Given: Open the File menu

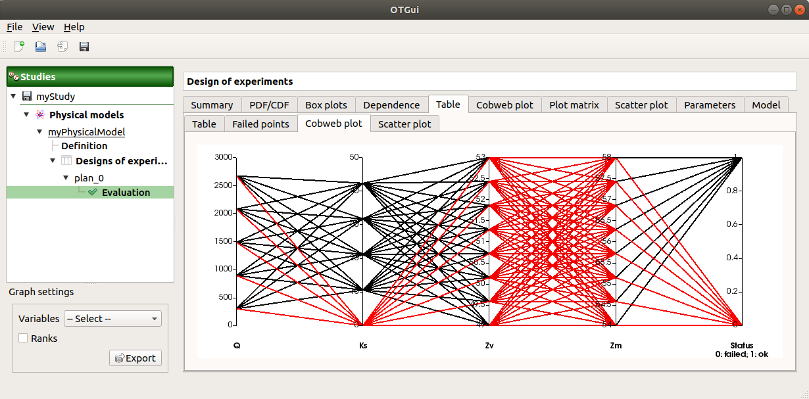Looking at the screenshot, I should [14, 27].
